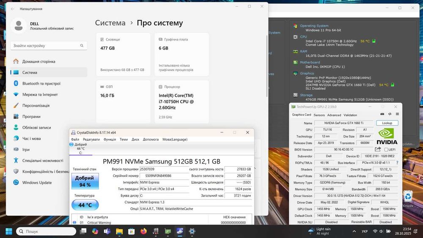Open the GPU-Z hamburger menu
The height and width of the screenshot is (238, 423).
[x=397, y=114]
